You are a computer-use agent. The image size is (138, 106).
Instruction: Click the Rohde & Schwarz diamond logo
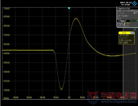pos(135,3)
